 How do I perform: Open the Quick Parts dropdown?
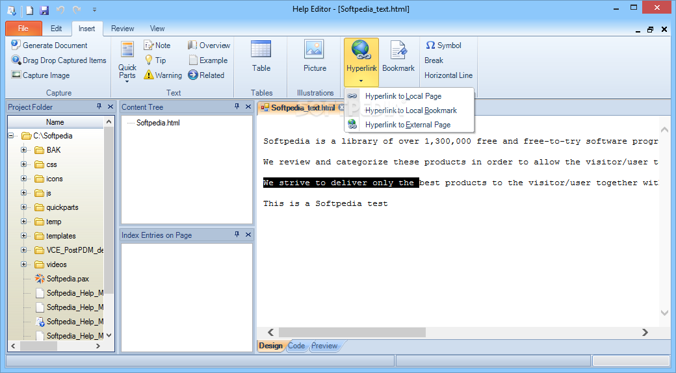point(127,61)
